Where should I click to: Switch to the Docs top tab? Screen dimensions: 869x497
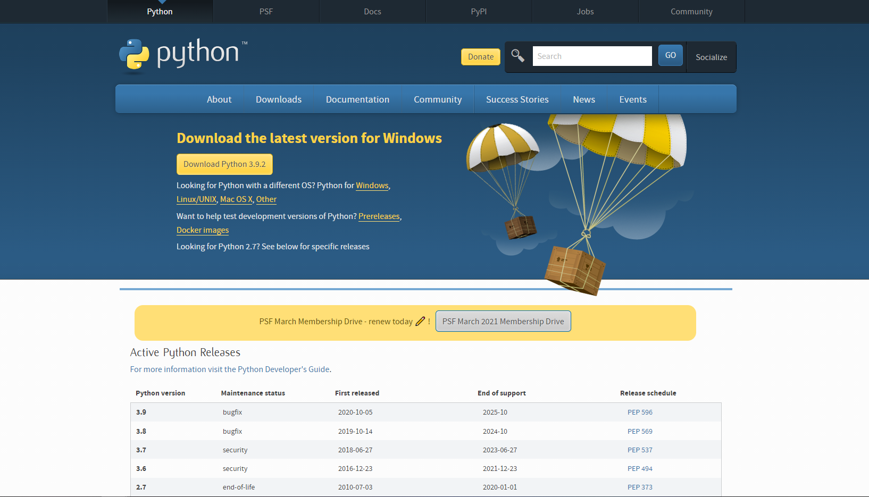pyautogui.click(x=373, y=11)
